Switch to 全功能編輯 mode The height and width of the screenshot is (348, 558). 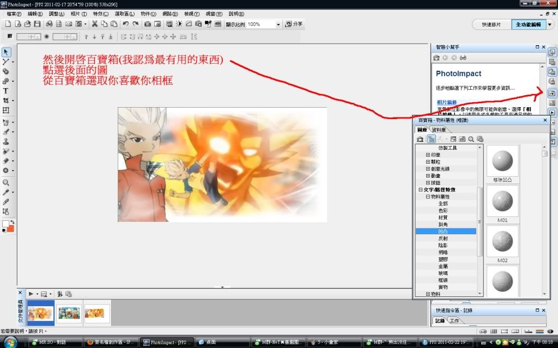[528, 24]
